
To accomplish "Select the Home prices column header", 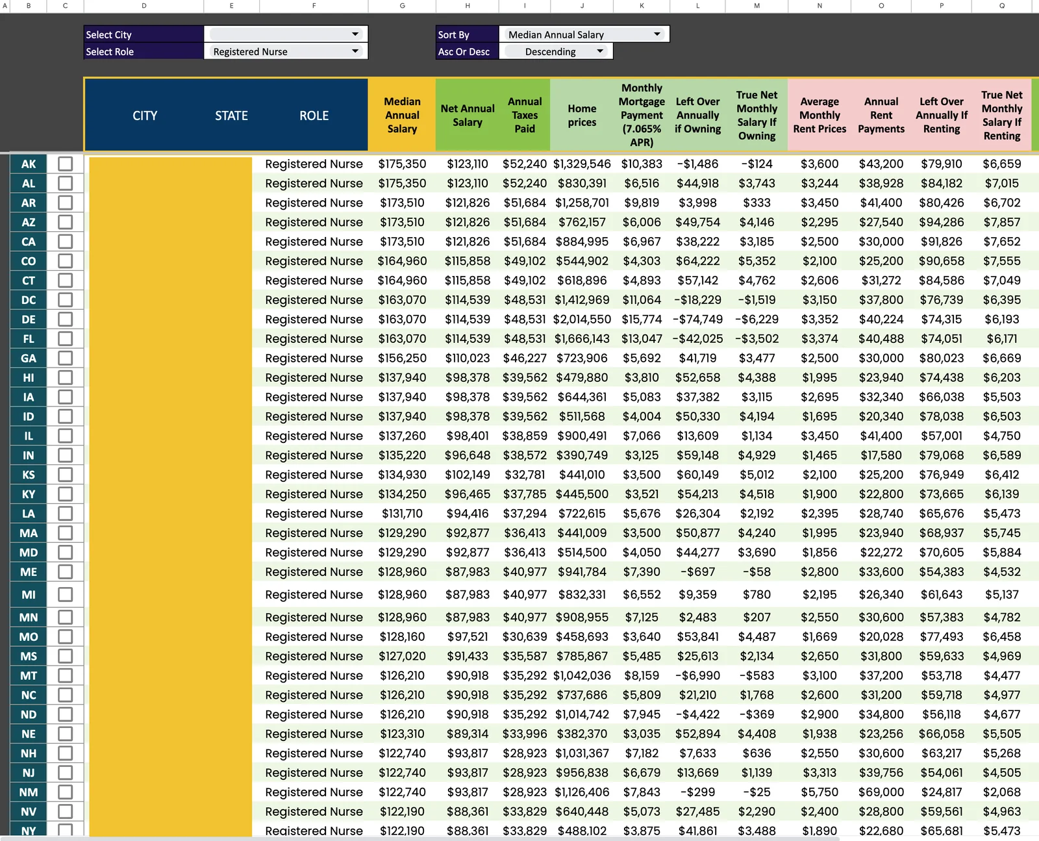I will [582, 115].
